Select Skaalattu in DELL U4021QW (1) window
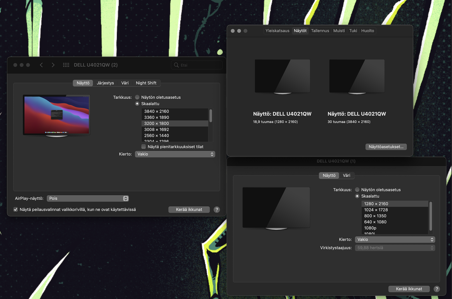Screen dimensions: 452x299 (357, 196)
